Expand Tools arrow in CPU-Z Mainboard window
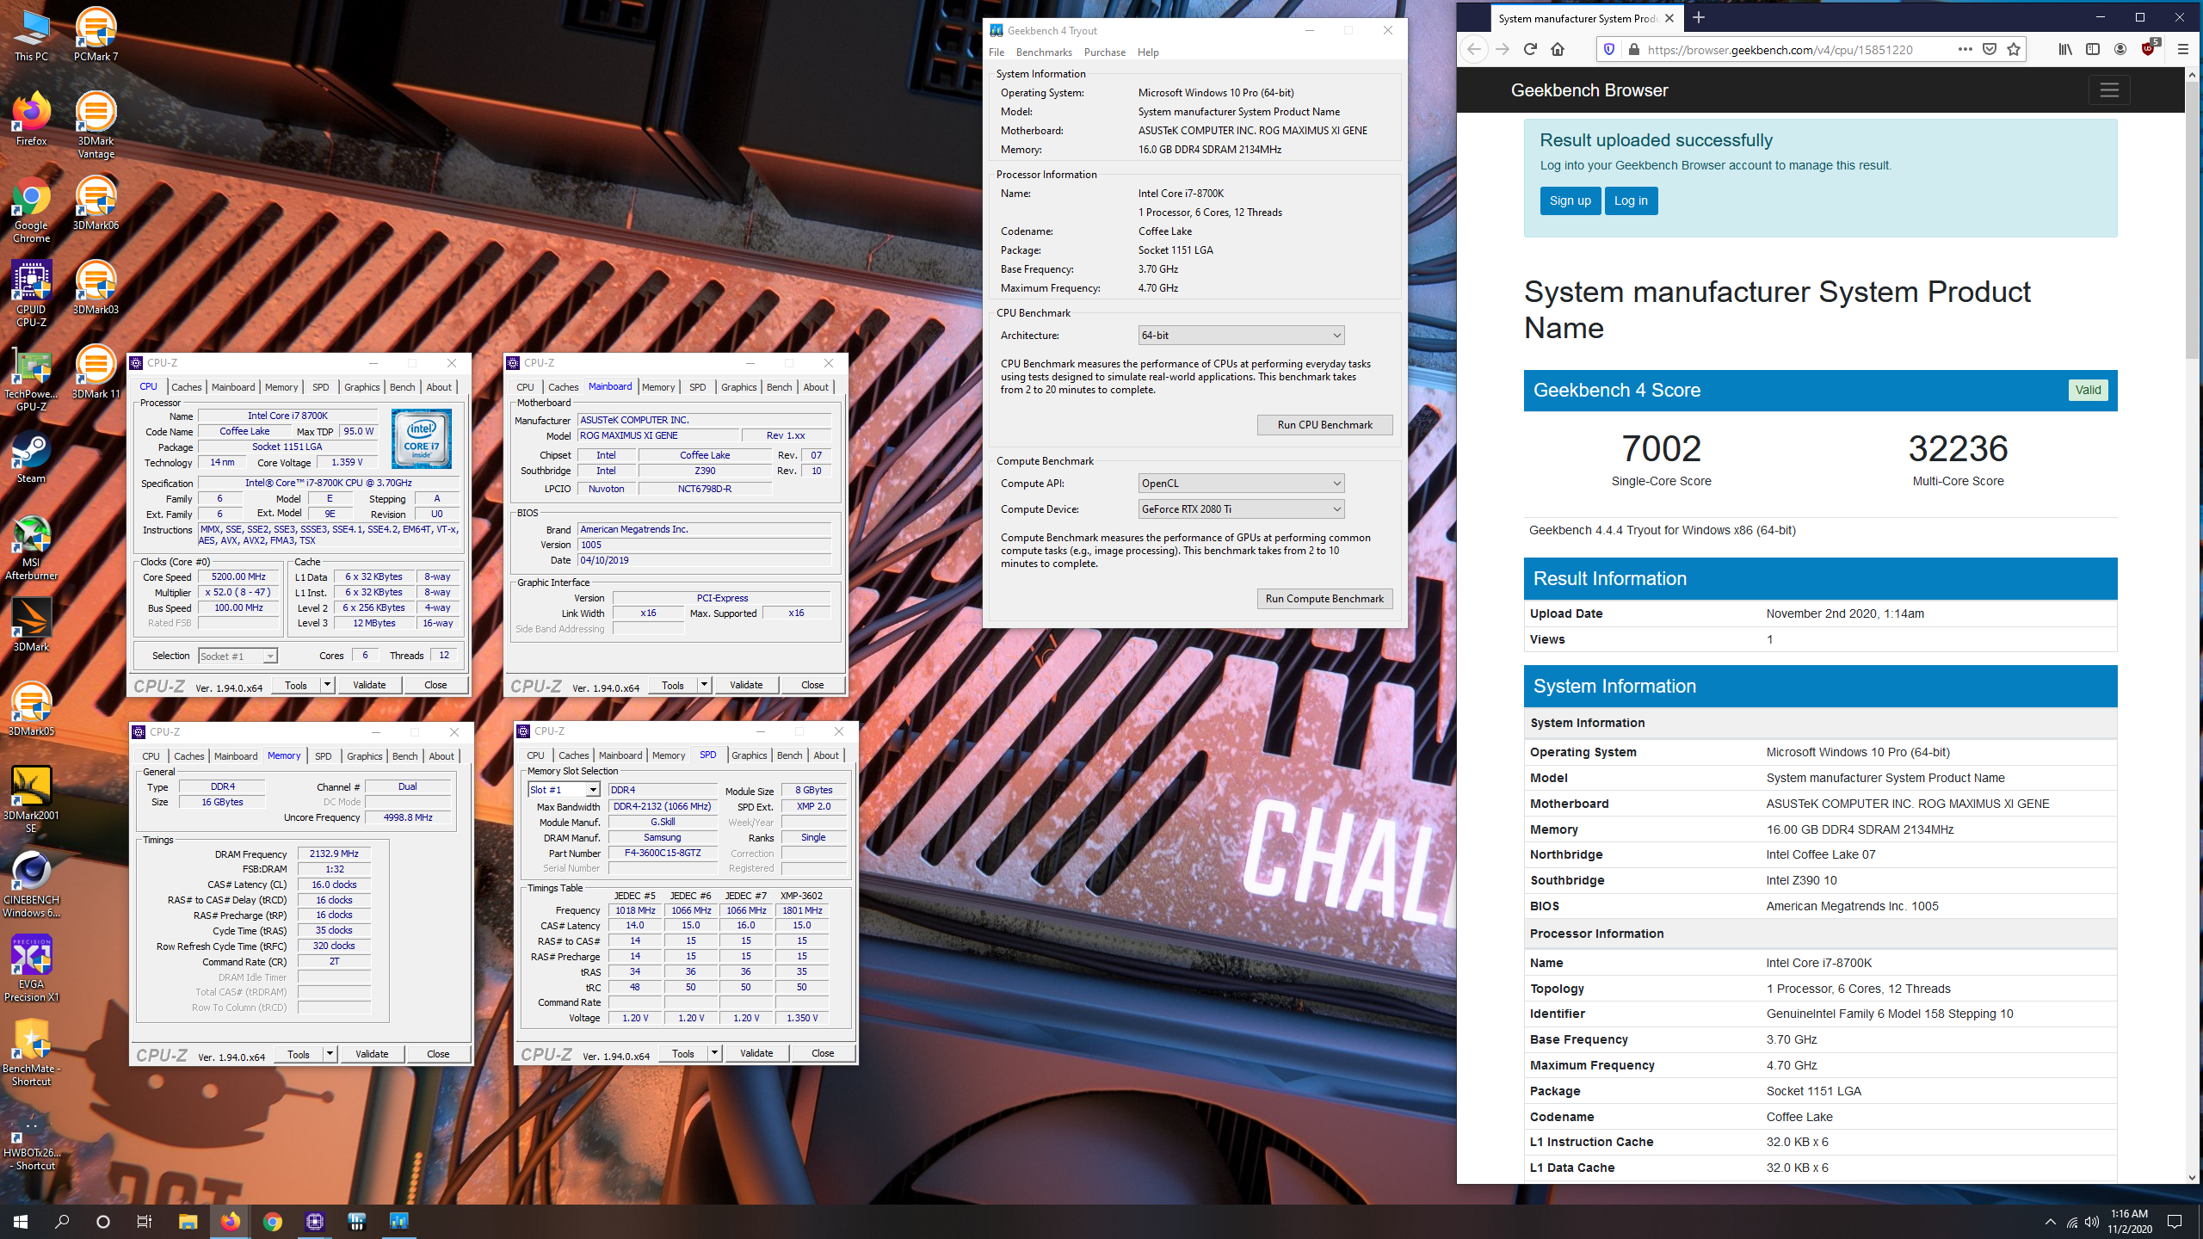Image resolution: width=2203 pixels, height=1239 pixels. (x=704, y=685)
